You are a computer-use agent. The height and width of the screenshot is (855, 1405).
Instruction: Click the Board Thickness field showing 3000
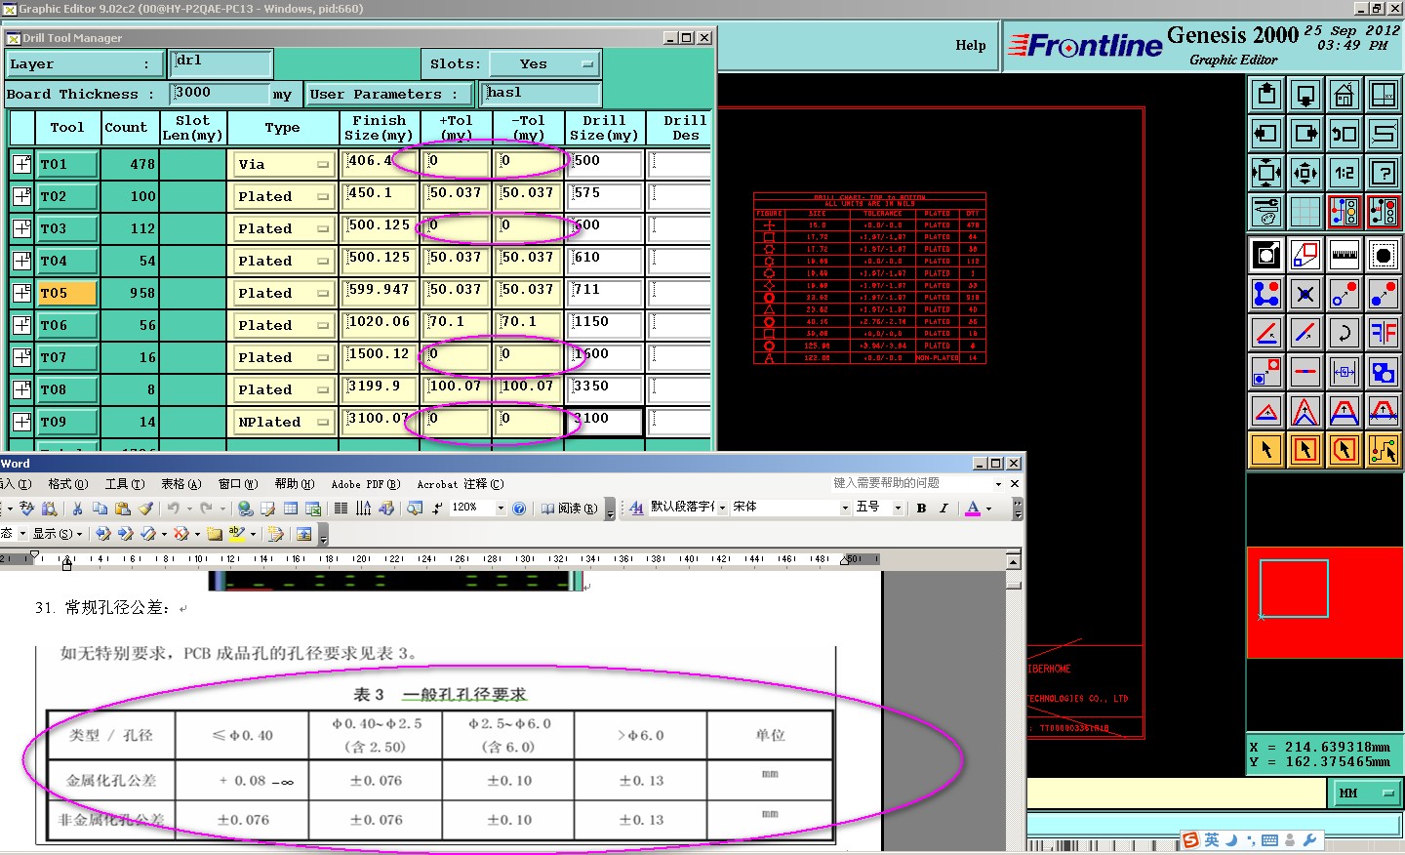click(220, 94)
